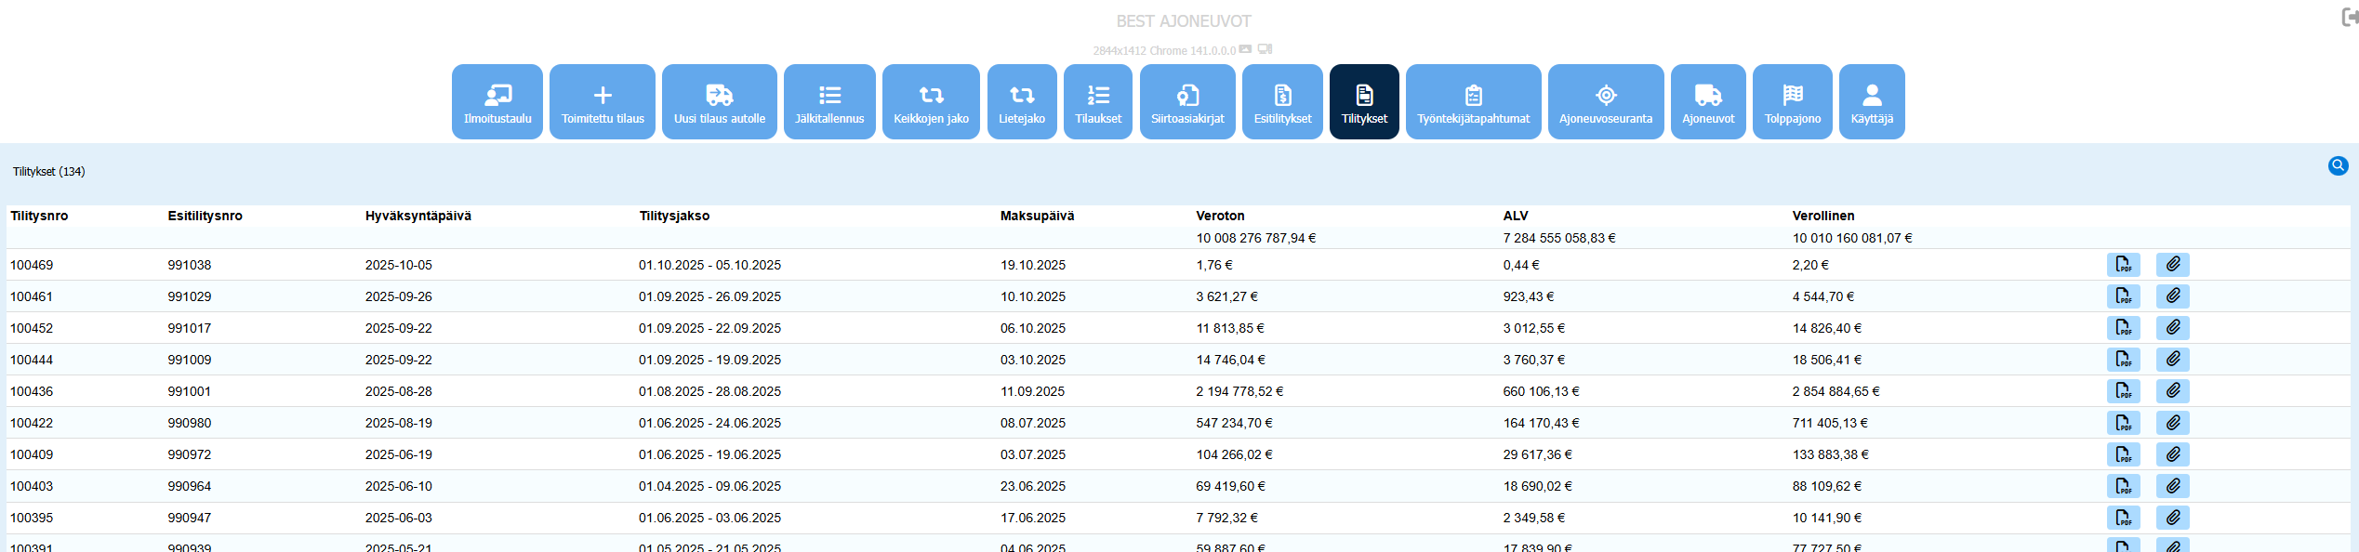Select row with Esitilitysnro 990980
The height and width of the screenshot is (552, 2359).
pyautogui.click(x=190, y=423)
